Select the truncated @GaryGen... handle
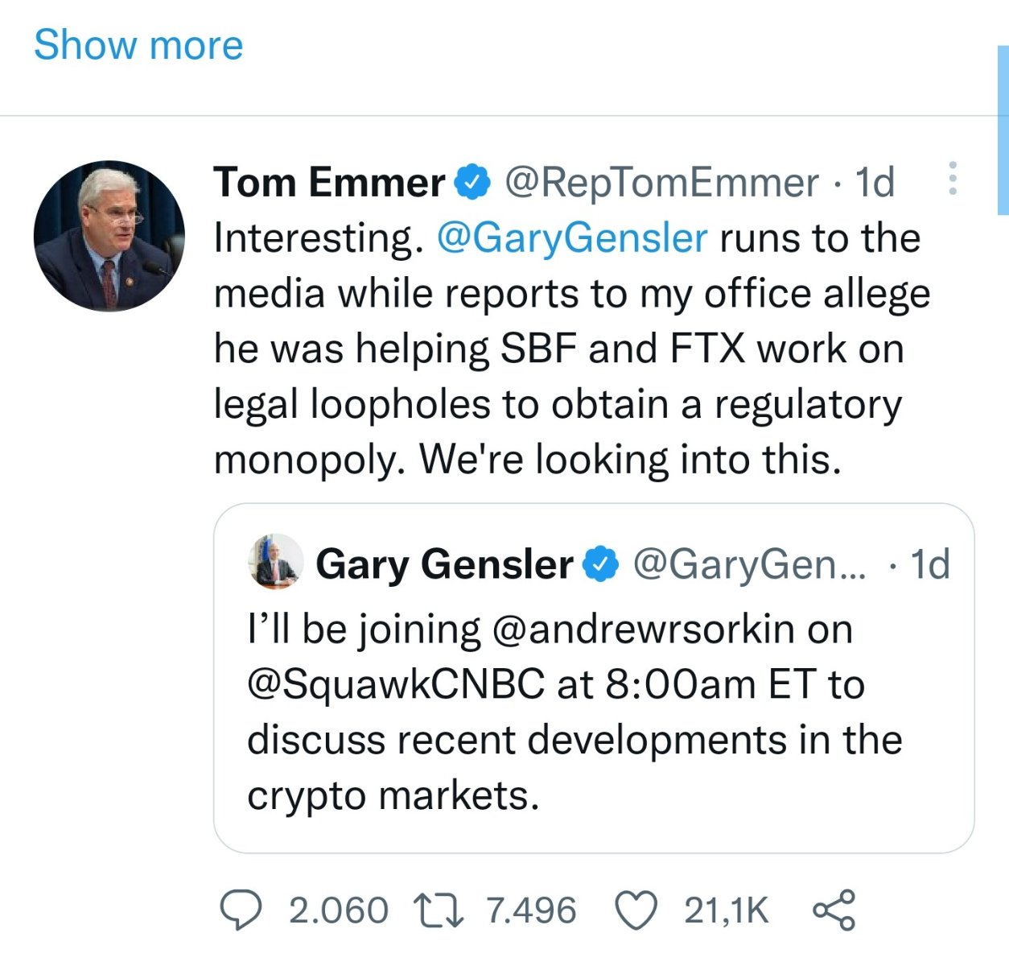The height and width of the screenshot is (966, 1009). [750, 563]
